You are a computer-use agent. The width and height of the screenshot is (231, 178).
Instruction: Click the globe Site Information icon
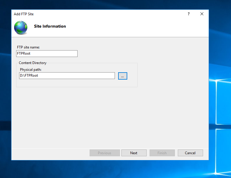(x=21, y=28)
